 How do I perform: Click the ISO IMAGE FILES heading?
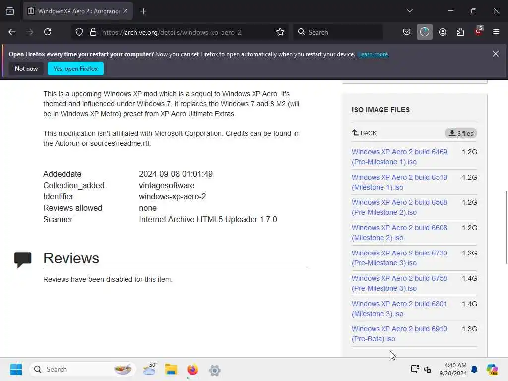coord(381,110)
